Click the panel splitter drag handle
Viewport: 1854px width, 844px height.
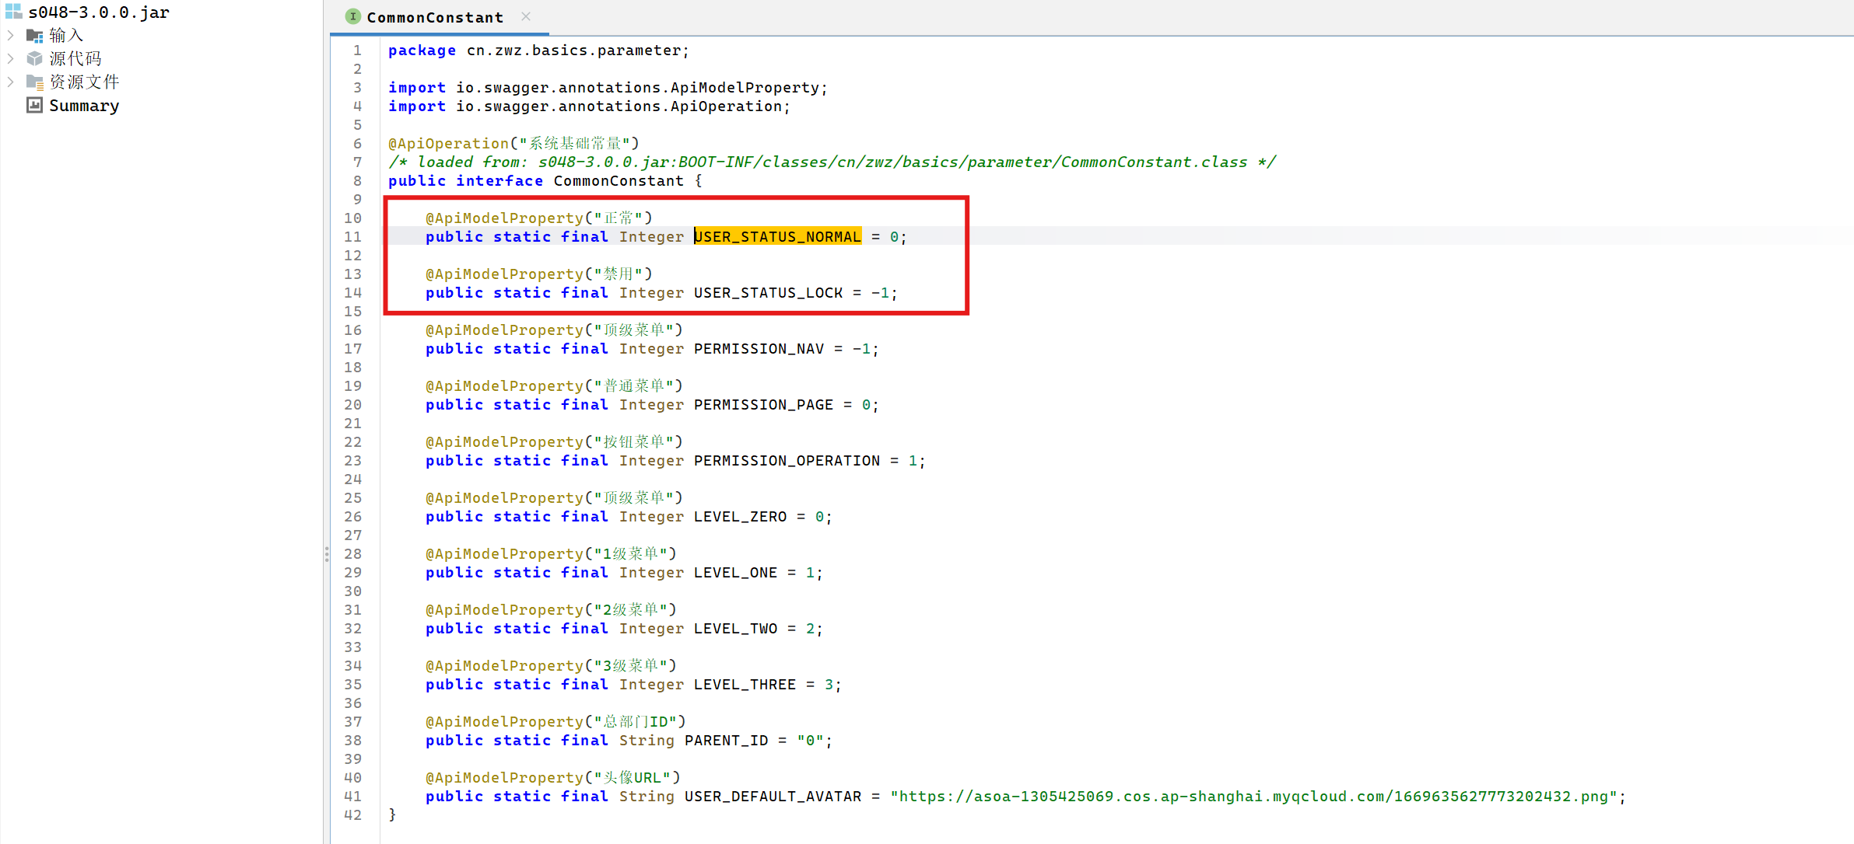click(327, 554)
